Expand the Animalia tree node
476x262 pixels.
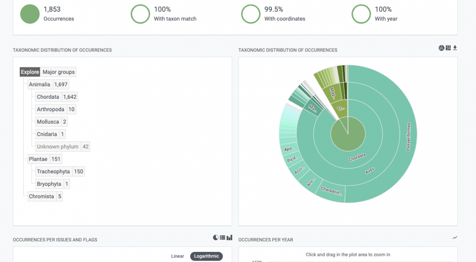[x=40, y=84]
